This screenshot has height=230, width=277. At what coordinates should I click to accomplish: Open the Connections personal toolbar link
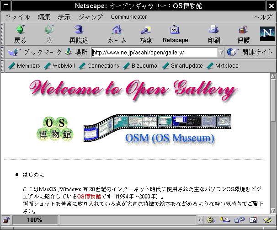(x=99, y=66)
